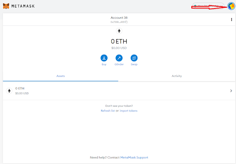Click the Account 38 name
The image size is (236, 164).
click(119, 18)
